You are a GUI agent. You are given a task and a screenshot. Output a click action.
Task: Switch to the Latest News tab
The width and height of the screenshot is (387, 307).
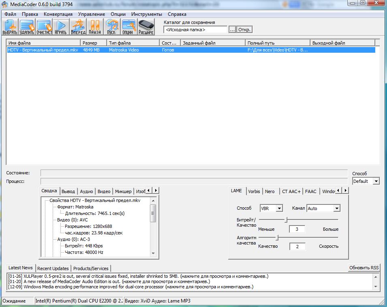pyautogui.click(x=21, y=268)
